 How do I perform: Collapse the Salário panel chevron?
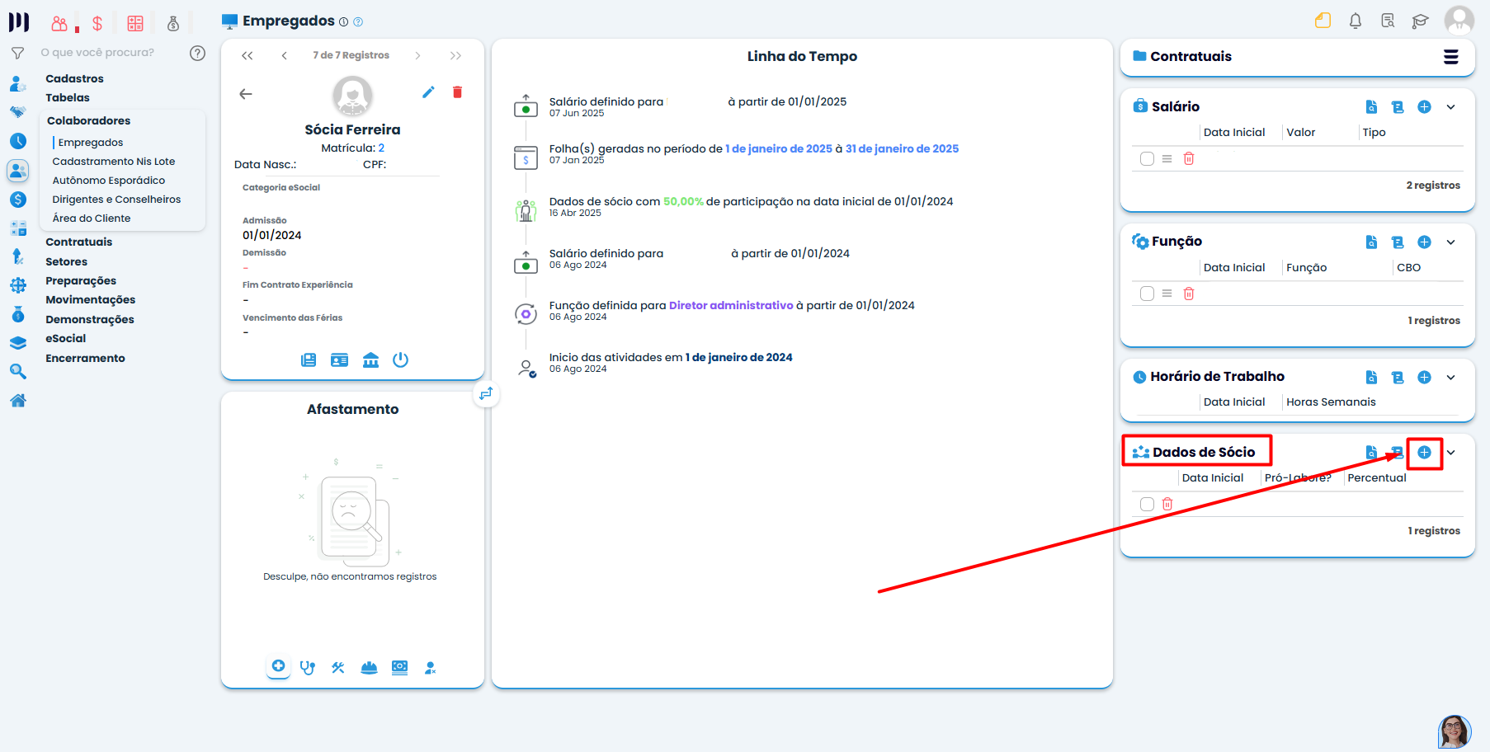coord(1451,106)
